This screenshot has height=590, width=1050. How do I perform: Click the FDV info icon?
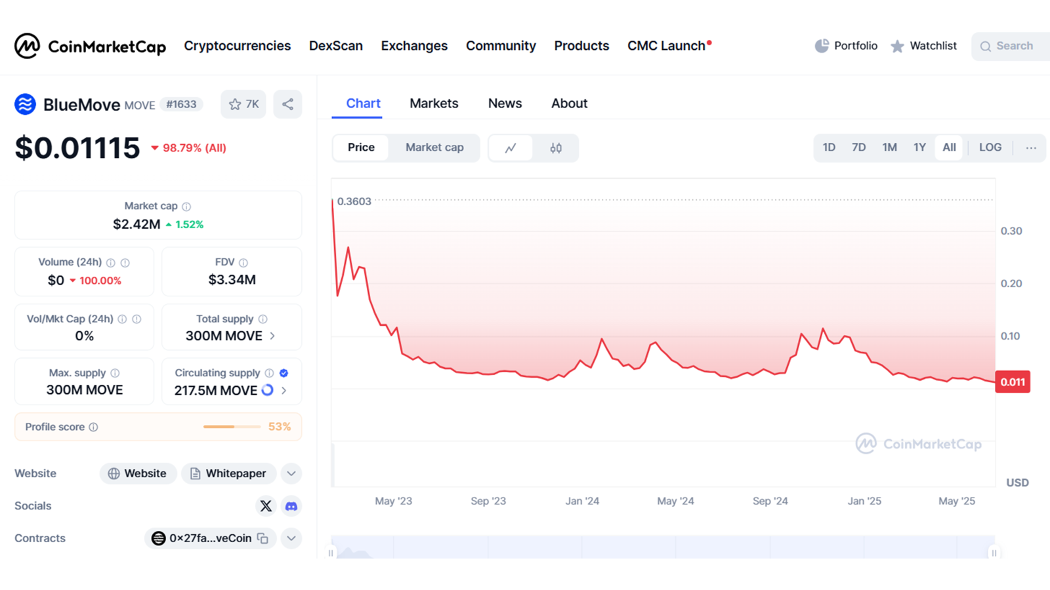coord(243,263)
